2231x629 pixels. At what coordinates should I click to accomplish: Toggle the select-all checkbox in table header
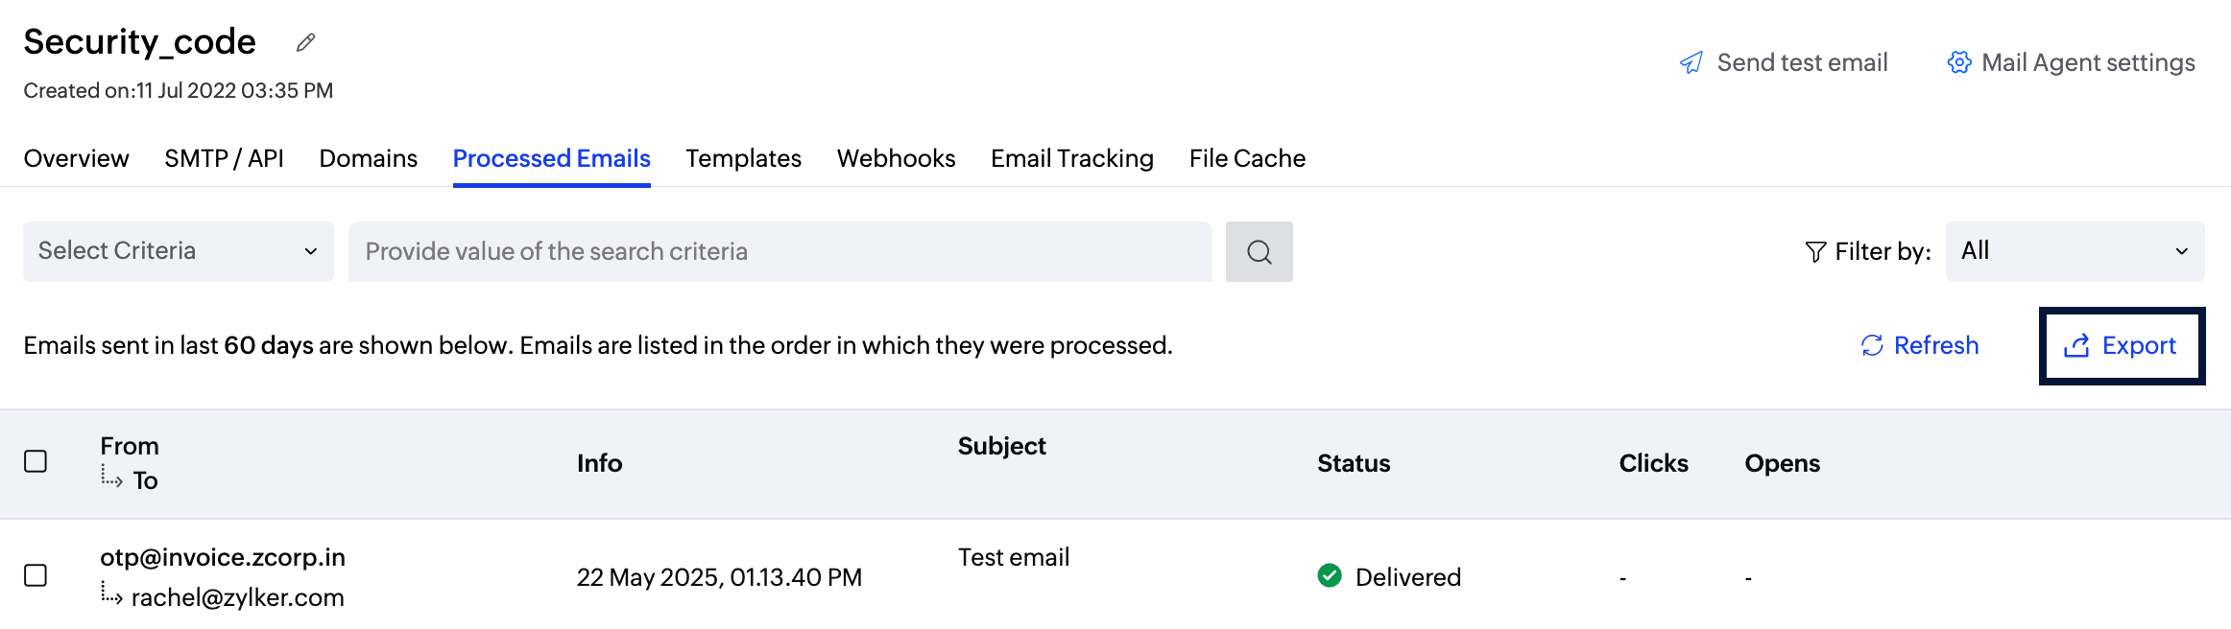[36, 461]
